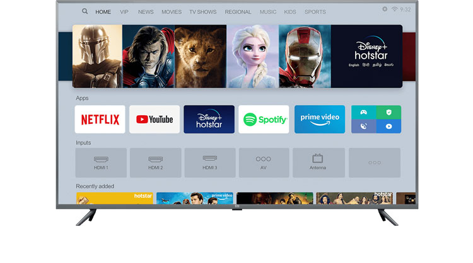Open the prime video recently added thumbnail
473x263 pixels.
coord(195,198)
